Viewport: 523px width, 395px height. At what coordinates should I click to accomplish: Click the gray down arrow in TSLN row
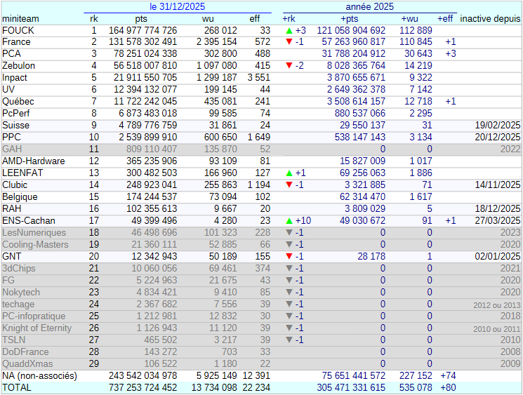tap(289, 340)
